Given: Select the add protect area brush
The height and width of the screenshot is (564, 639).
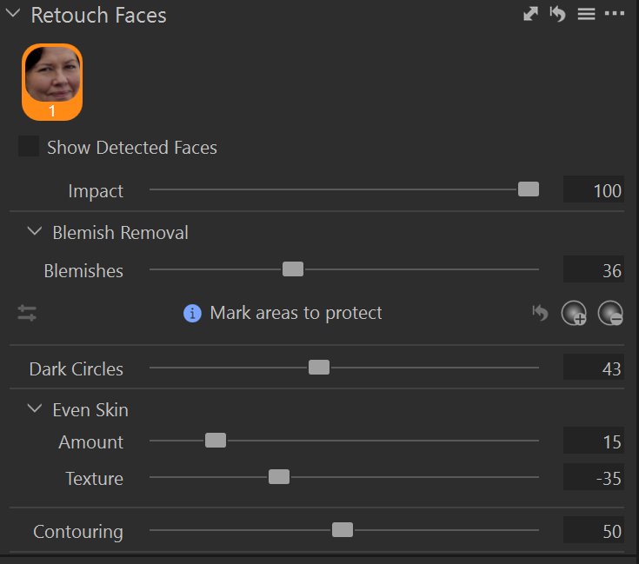Looking at the screenshot, I should point(574,314).
